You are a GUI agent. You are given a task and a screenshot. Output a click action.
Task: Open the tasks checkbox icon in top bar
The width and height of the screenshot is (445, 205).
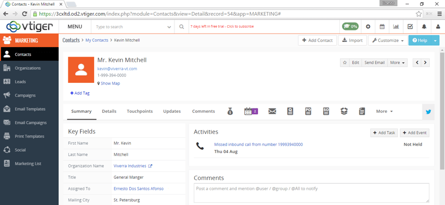tap(410, 27)
